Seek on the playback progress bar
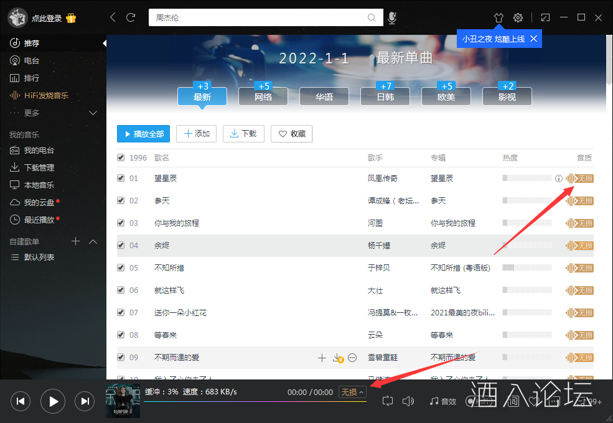 (255, 401)
